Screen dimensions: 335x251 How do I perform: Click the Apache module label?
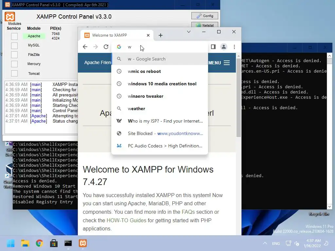click(x=34, y=36)
